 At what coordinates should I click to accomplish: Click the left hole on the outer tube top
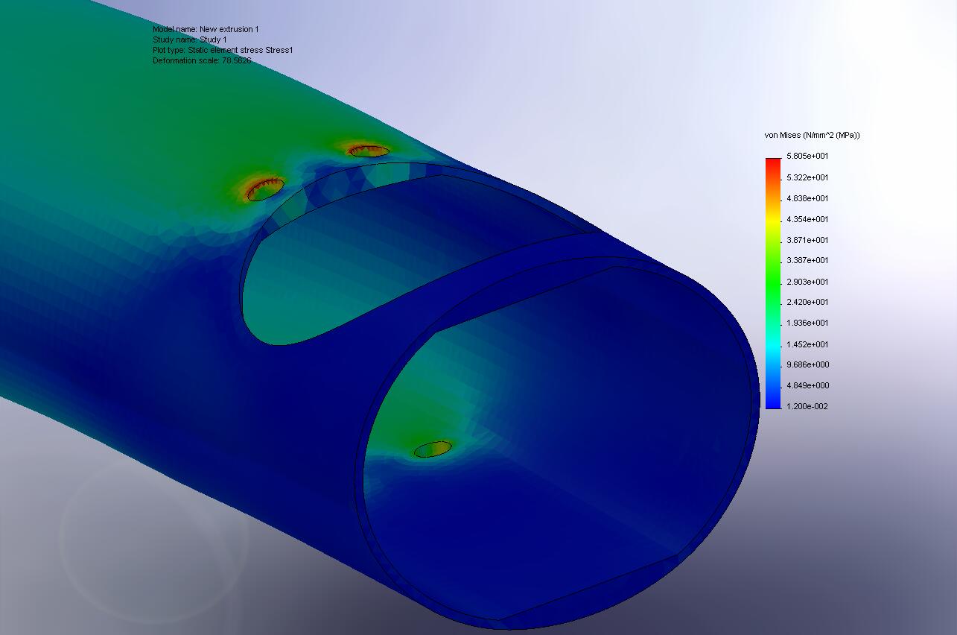266,190
